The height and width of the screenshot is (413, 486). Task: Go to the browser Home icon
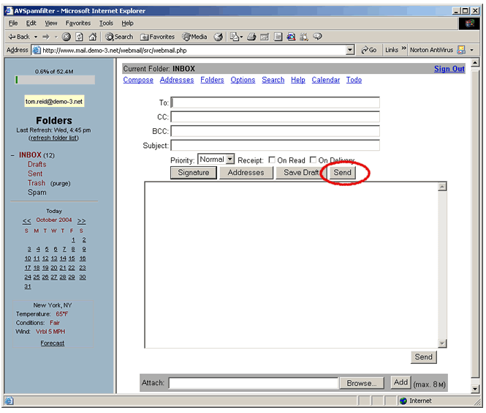[x=92, y=37]
